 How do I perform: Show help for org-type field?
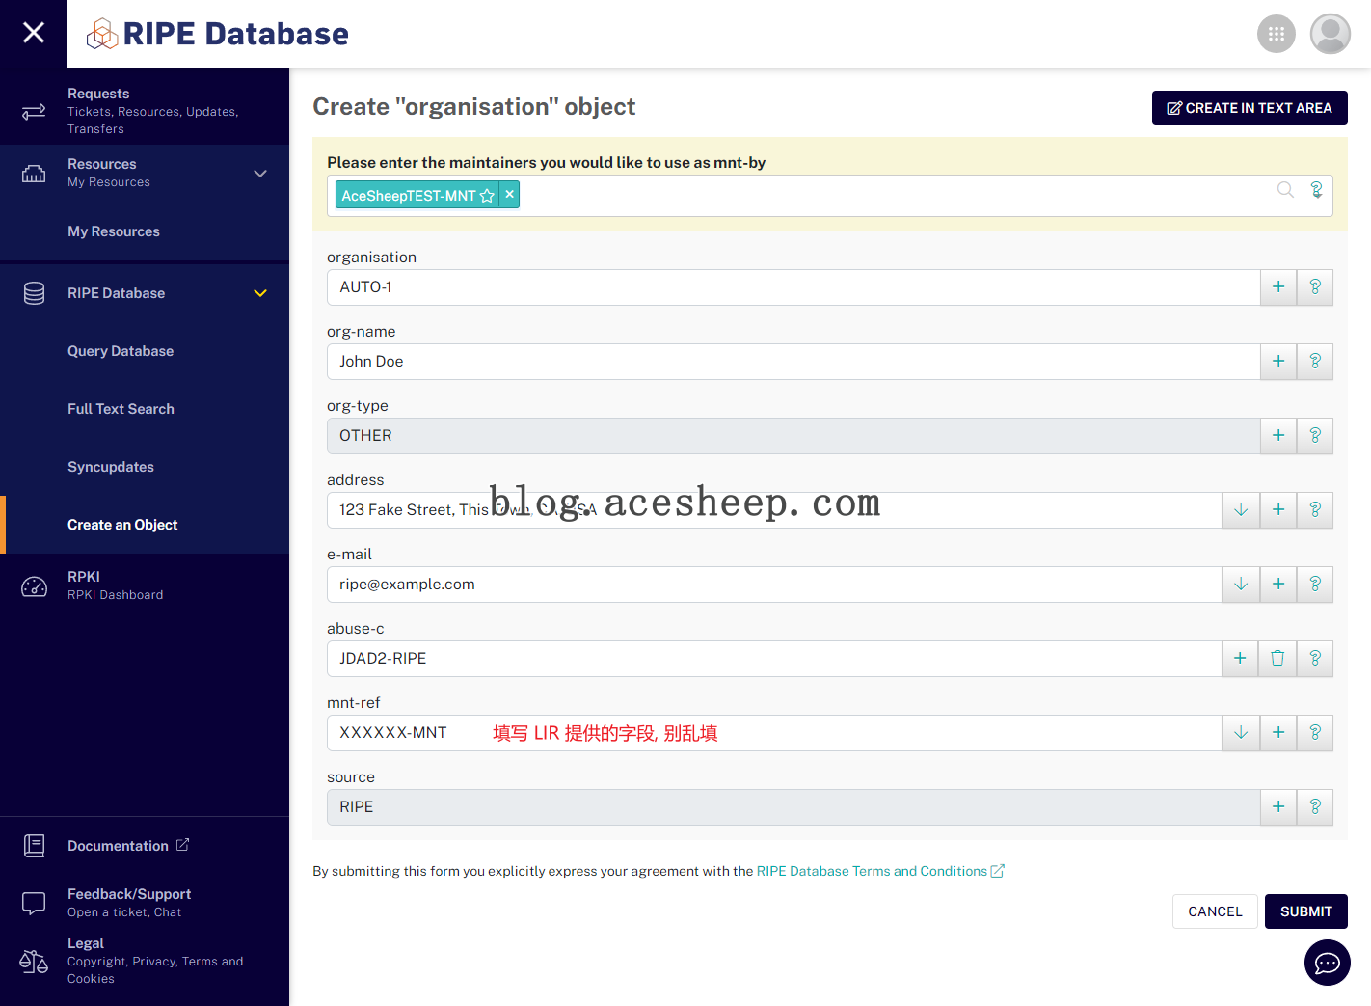(x=1315, y=436)
